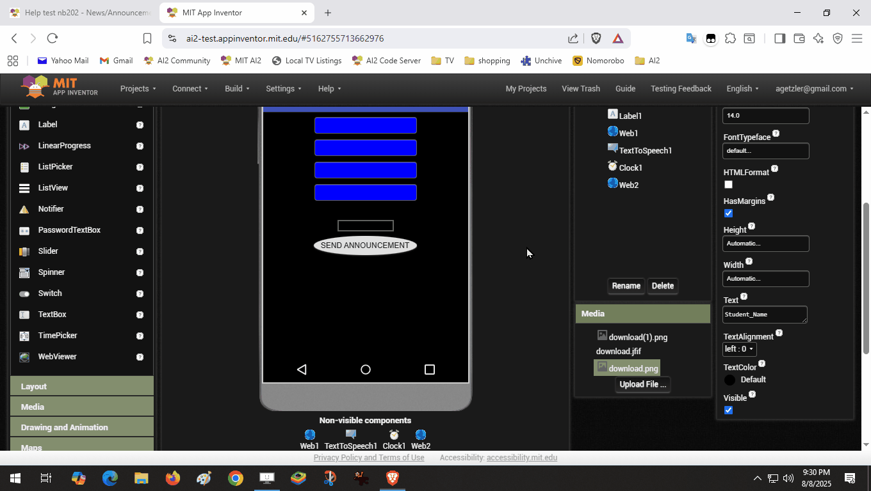Click the Web2 icon in components tree
This screenshot has width=871, height=491.
point(613,183)
